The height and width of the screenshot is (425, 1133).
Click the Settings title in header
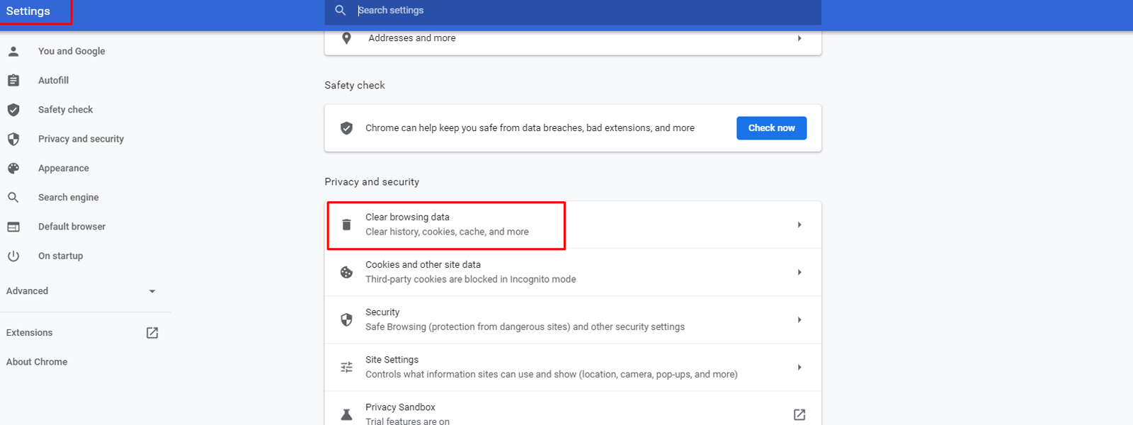pyautogui.click(x=28, y=11)
